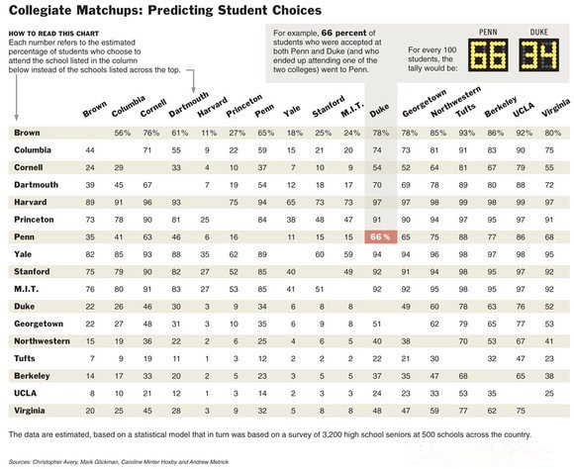The height and width of the screenshot is (469, 574).
Task: Select the M.I.T. row label
Action: [27, 289]
